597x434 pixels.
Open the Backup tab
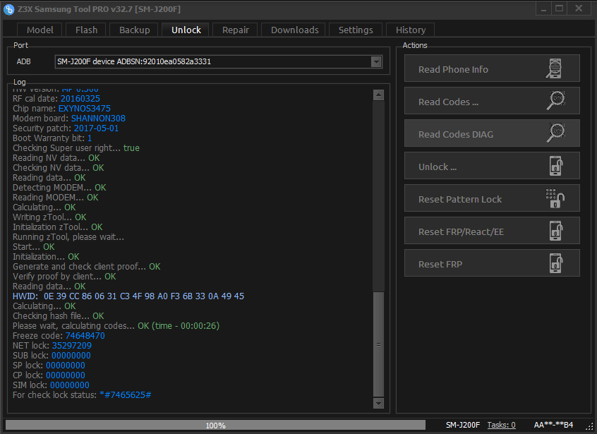coord(134,30)
